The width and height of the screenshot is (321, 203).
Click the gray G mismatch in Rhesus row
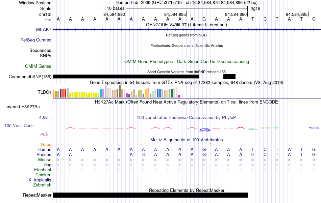pyautogui.click(x=143, y=154)
